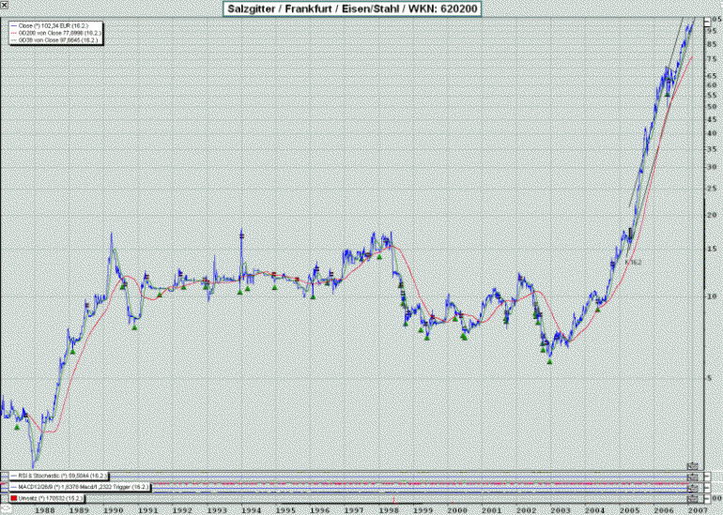Select the Close 102,34 EUR legend entry
The width and height of the screenshot is (723, 515).
click(x=54, y=24)
